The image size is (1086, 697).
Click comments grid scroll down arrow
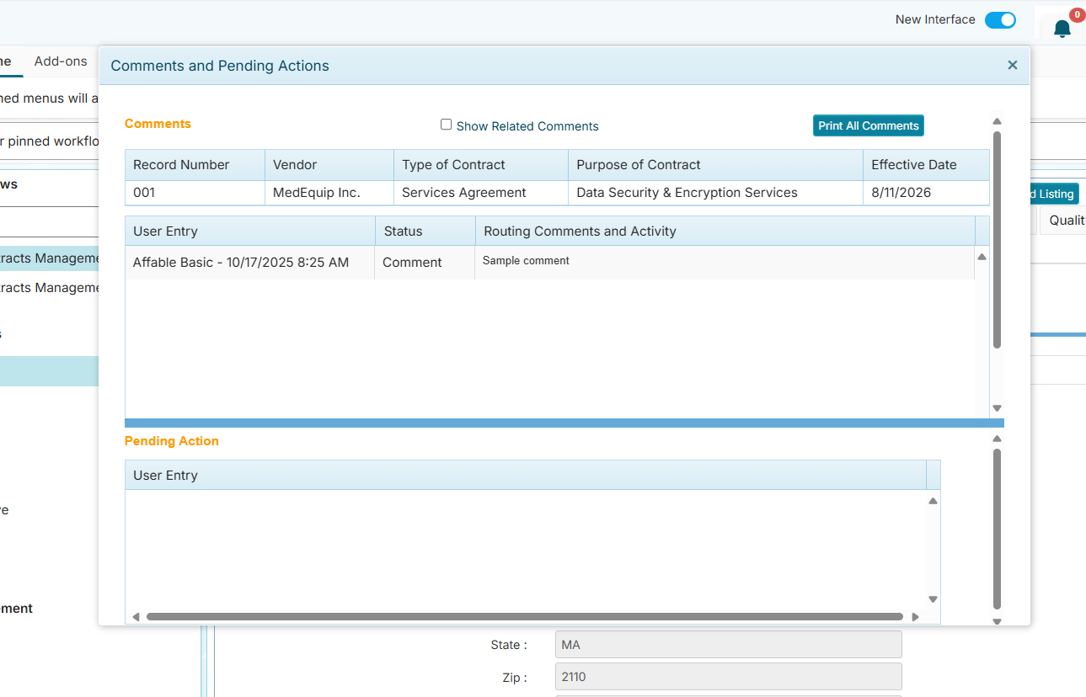(x=997, y=408)
